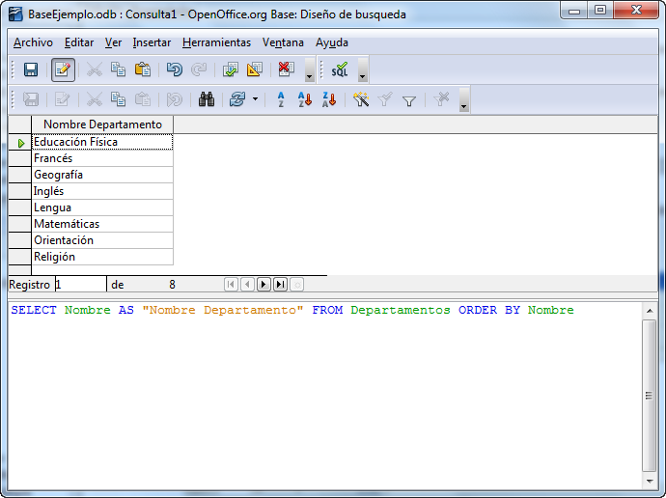Click the SQL editor vertical scrollbar thumb
Image resolution: width=666 pixels, height=498 pixels.
[x=649, y=396]
